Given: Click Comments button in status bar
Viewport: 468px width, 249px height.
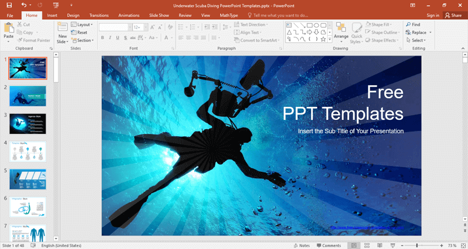Looking at the screenshot, I should pyautogui.click(x=329, y=245).
